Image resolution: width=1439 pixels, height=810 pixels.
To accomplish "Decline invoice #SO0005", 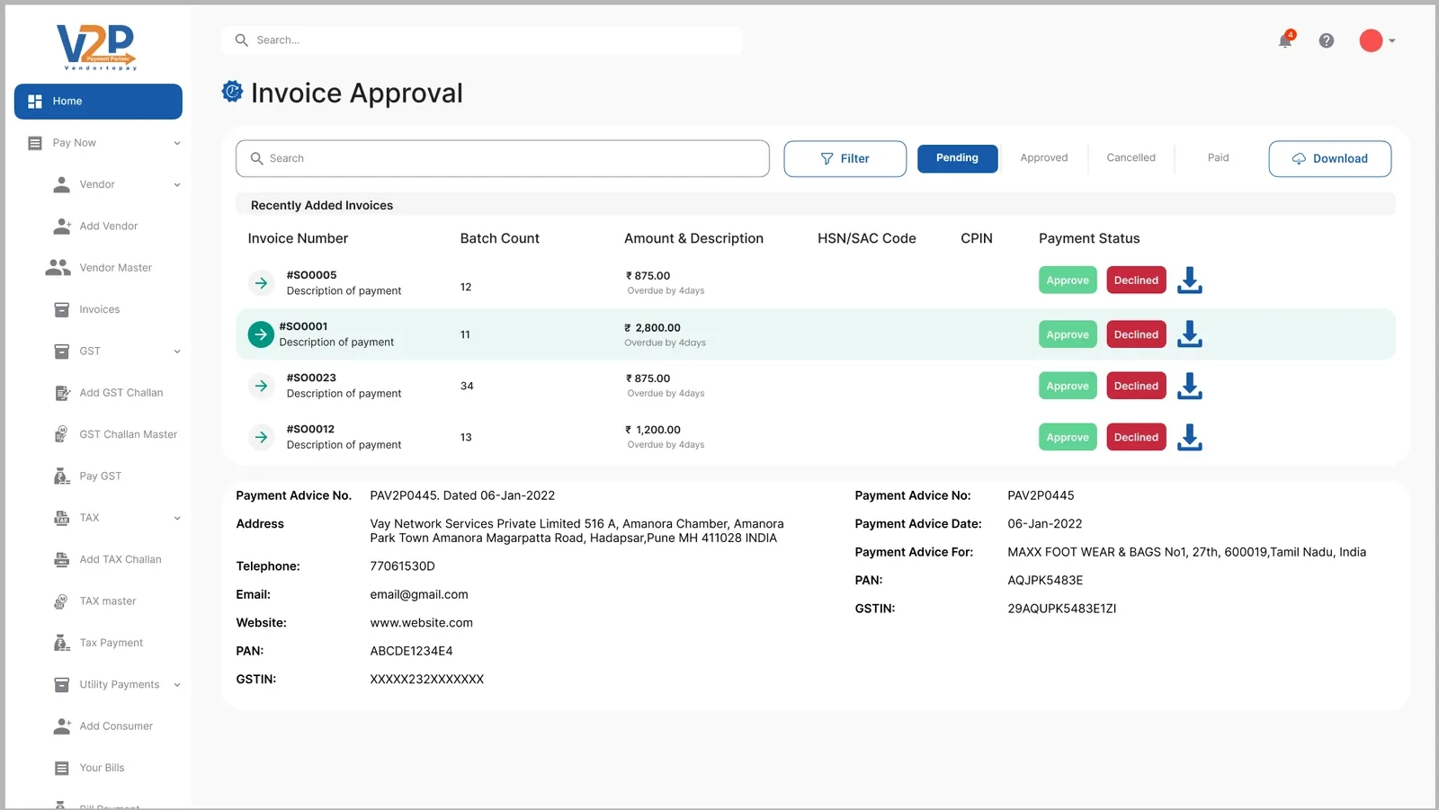I will 1136,280.
